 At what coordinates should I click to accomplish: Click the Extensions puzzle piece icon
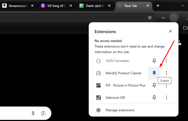[174, 18]
